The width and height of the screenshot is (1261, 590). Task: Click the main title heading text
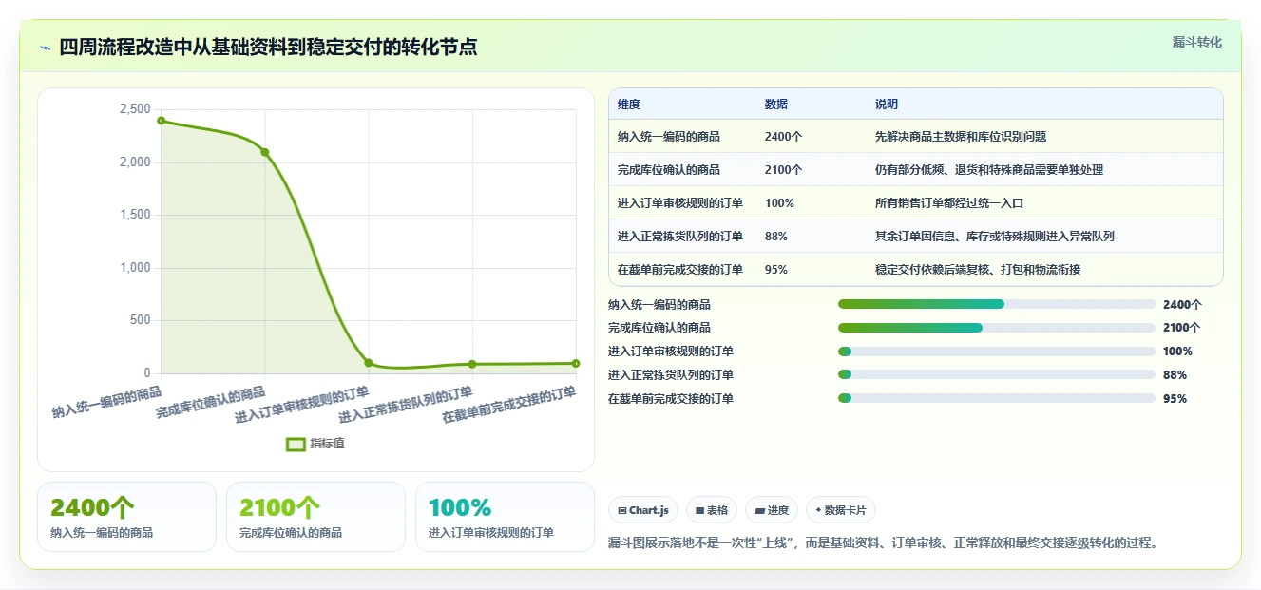click(x=268, y=48)
